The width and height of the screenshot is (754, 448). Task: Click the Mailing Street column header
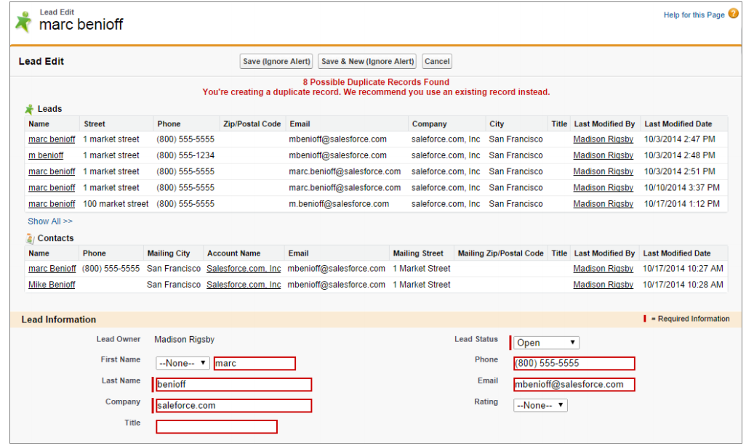pyautogui.click(x=418, y=253)
